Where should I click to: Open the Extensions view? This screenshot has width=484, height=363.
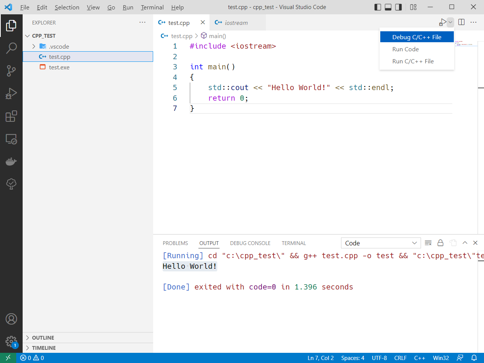click(11, 116)
